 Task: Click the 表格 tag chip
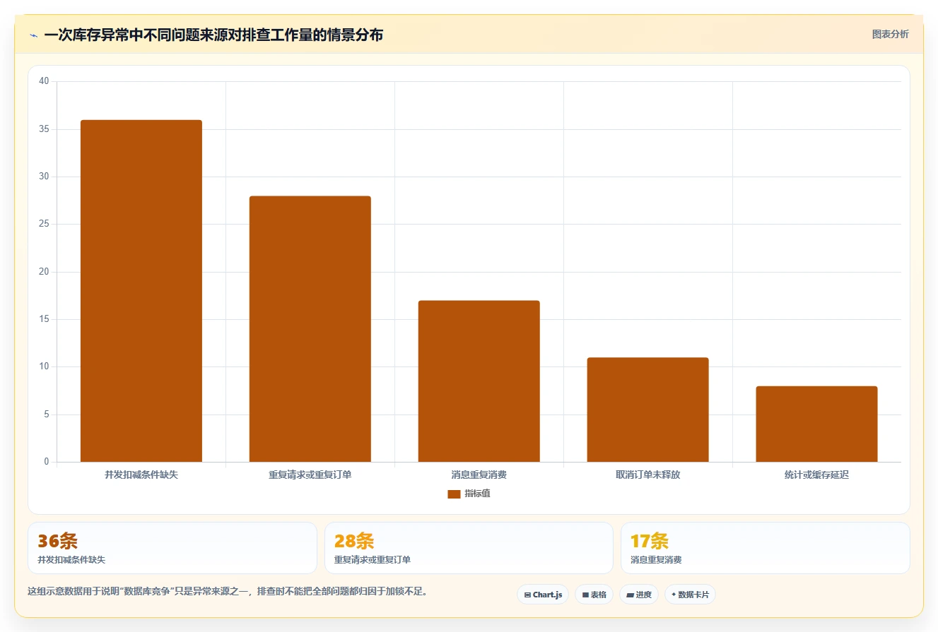click(x=594, y=595)
